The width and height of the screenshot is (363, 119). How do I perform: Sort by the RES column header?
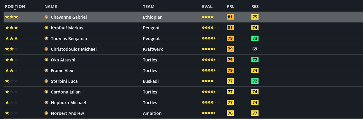[x=255, y=7]
